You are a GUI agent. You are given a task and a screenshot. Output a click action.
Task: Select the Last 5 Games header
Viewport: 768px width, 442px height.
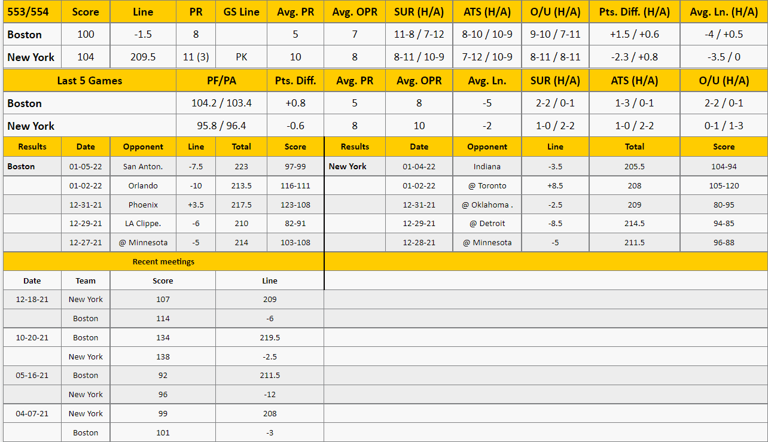89,81
